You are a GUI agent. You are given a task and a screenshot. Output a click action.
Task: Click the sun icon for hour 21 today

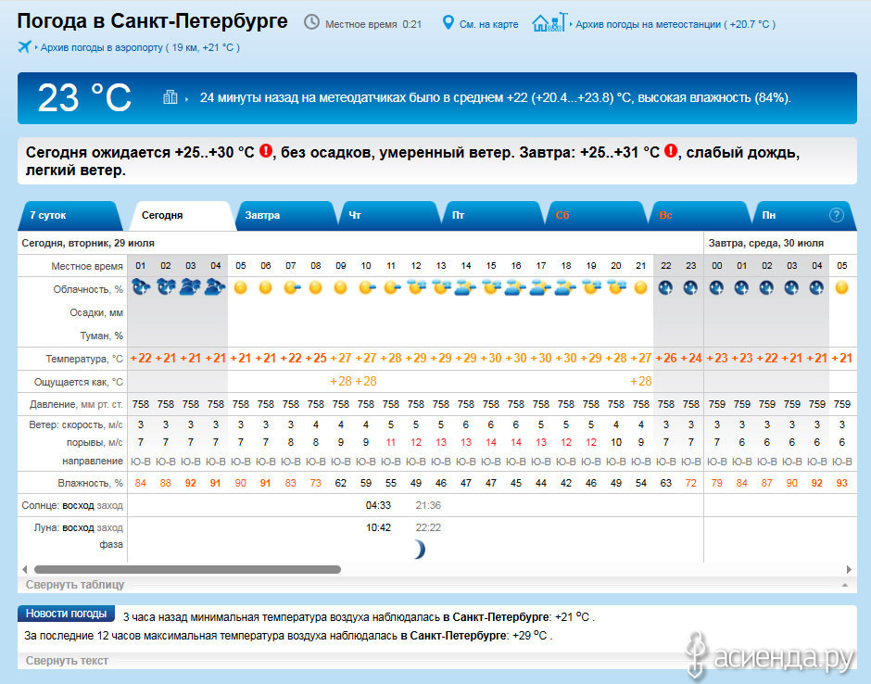640,288
